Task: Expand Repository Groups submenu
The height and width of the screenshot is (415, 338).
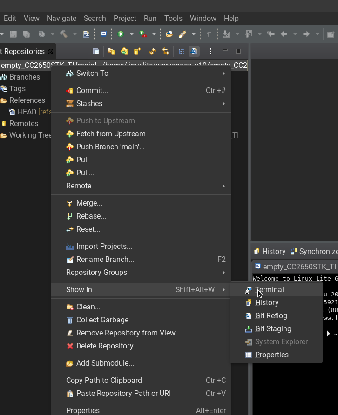Action: click(141, 272)
